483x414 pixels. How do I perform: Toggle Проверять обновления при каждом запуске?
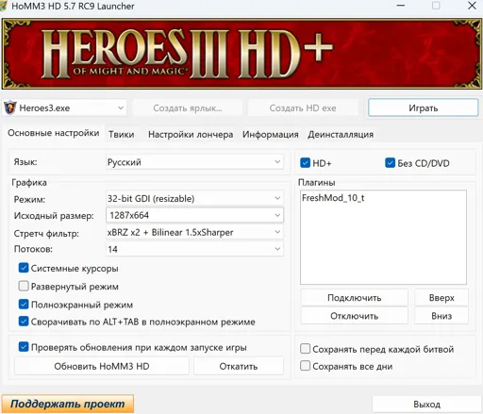pos(24,347)
